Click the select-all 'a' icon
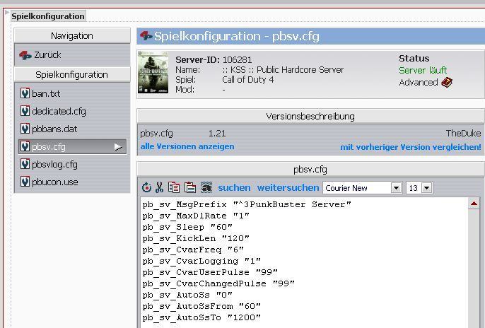Image resolution: width=485 pixels, height=328 pixels. coord(206,187)
